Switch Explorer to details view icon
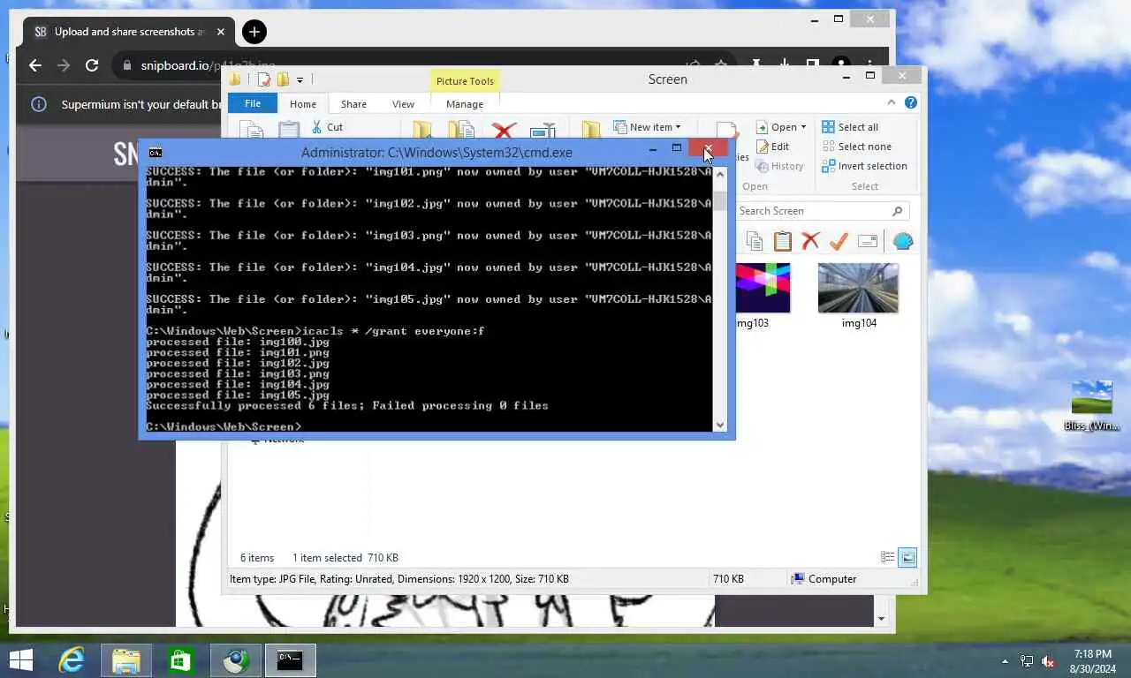 [888, 557]
